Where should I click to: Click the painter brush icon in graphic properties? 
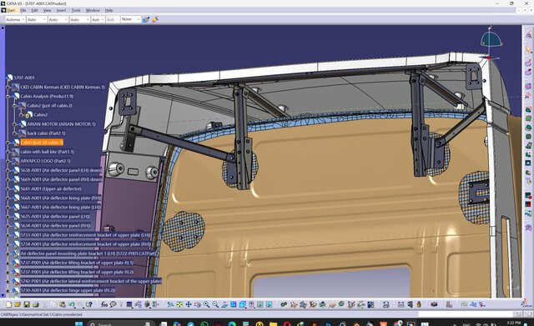pos(146,20)
